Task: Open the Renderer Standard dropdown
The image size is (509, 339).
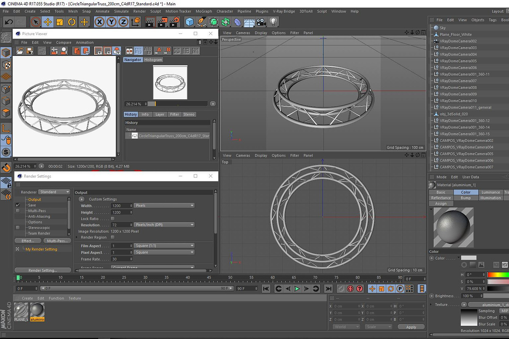Action: (54, 192)
